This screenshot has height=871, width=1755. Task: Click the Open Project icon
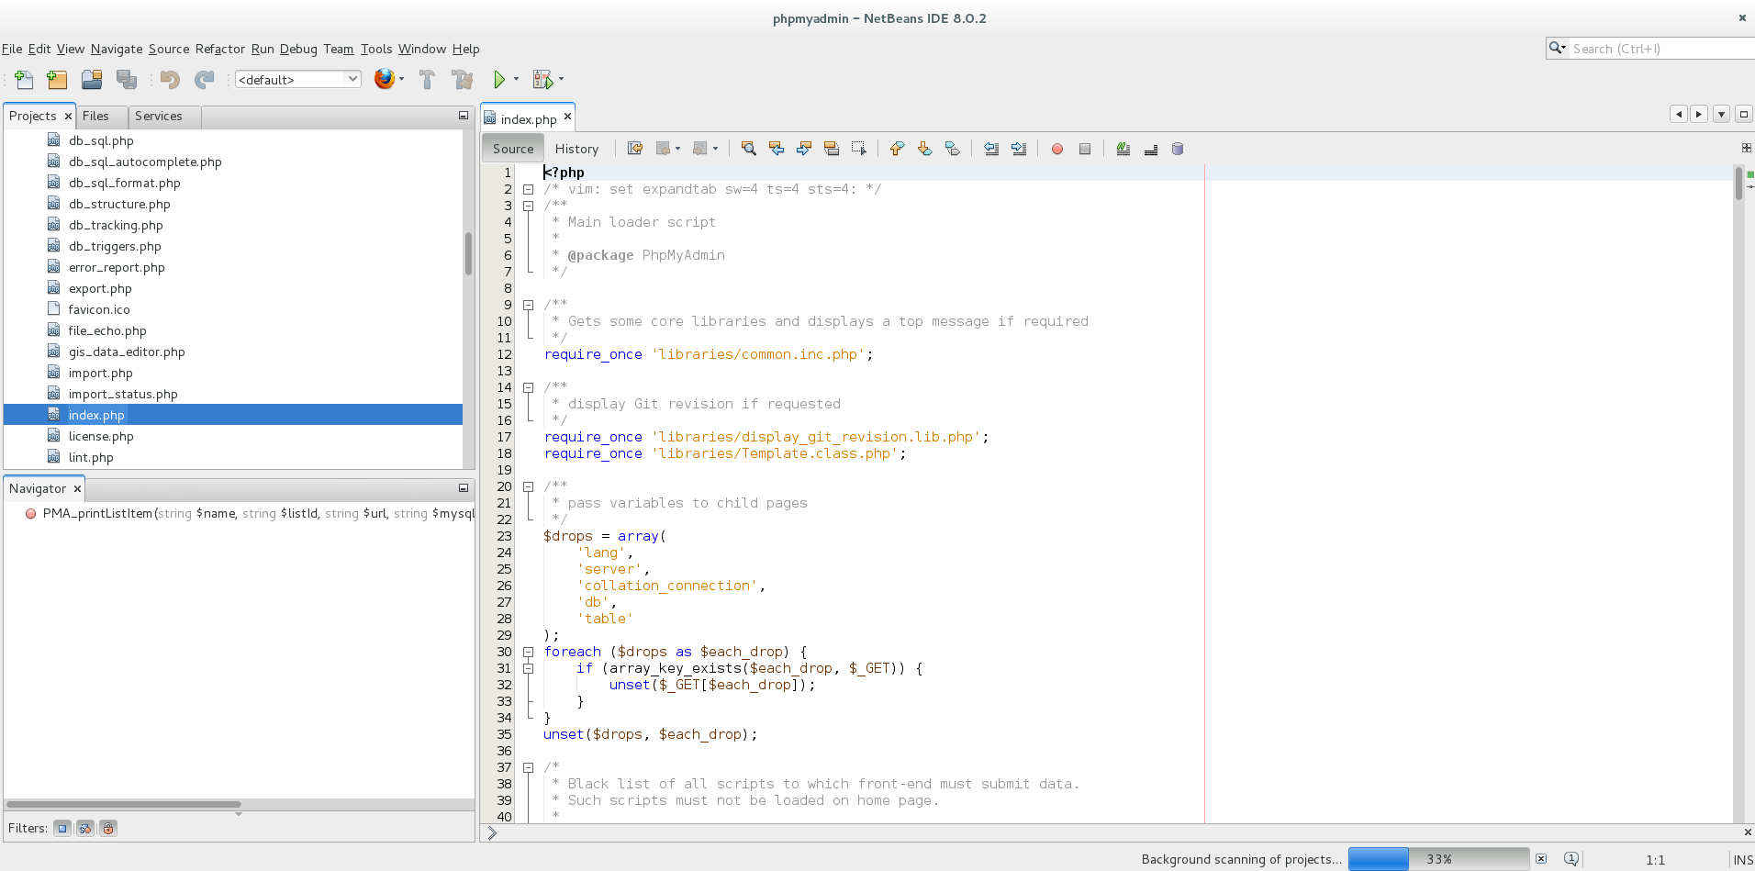coord(92,80)
